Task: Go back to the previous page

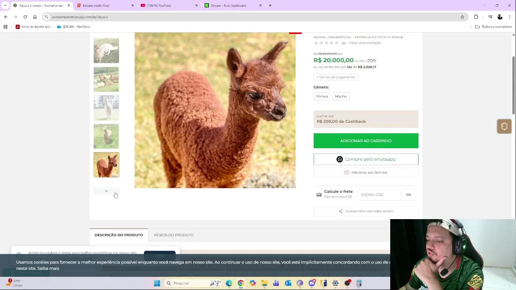Action: (6, 17)
